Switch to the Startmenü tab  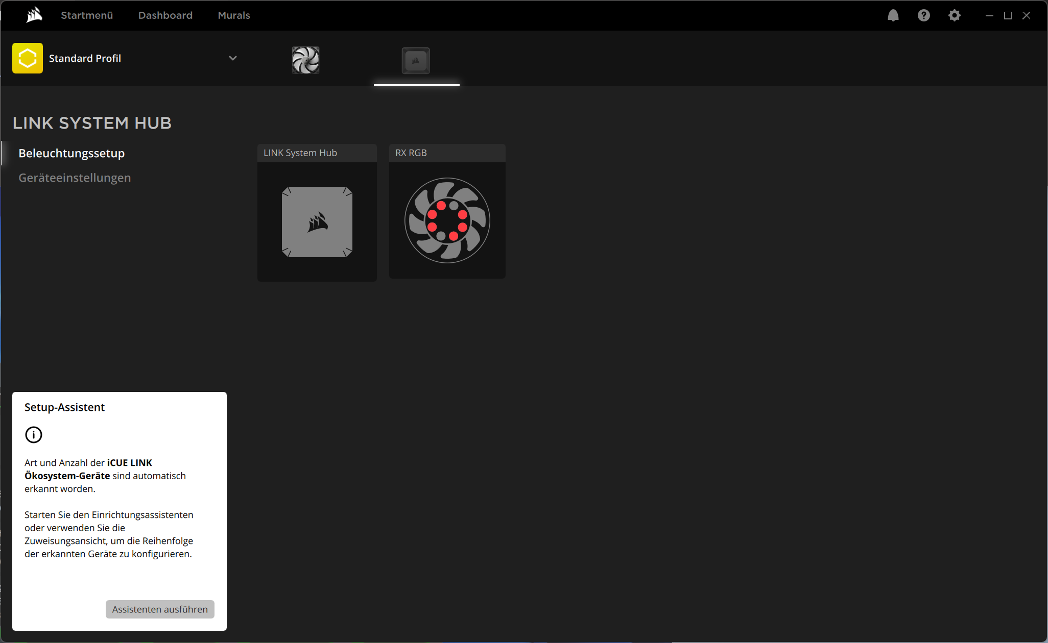tap(87, 15)
